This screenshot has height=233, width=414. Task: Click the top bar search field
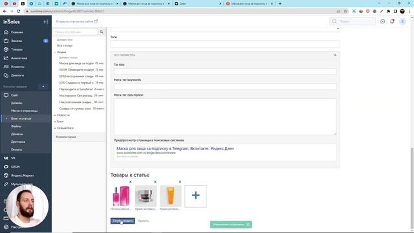pyautogui.click(x=353, y=21)
